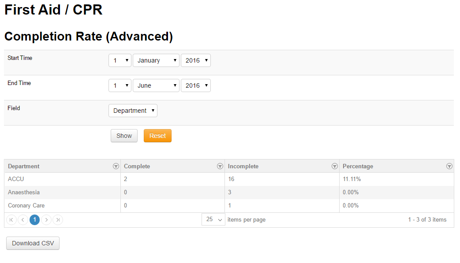Viewport: 460px width, 263px height.
Task: Go to next page arrow
Action: click(46, 220)
